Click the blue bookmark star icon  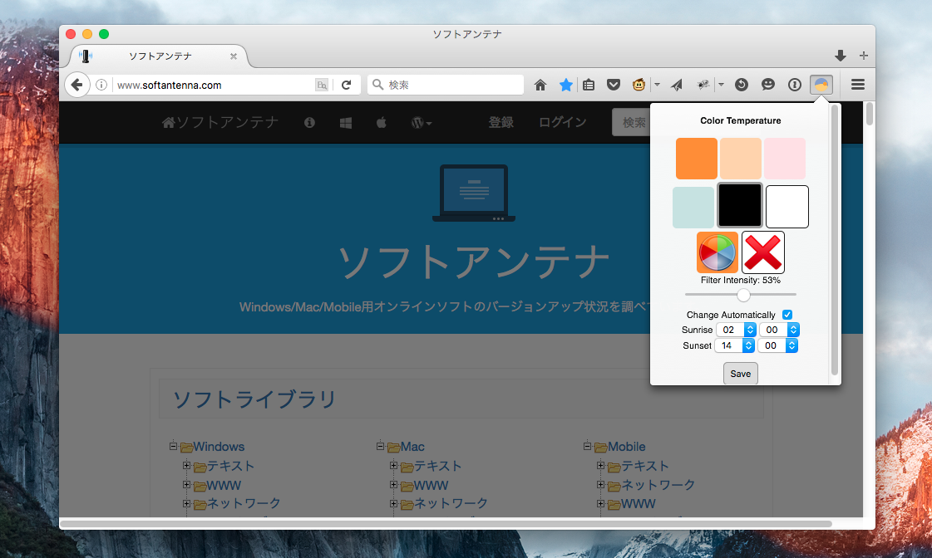[565, 85]
